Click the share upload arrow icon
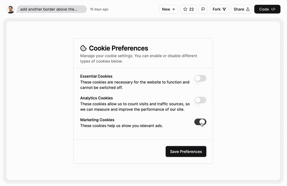 coord(248,9)
